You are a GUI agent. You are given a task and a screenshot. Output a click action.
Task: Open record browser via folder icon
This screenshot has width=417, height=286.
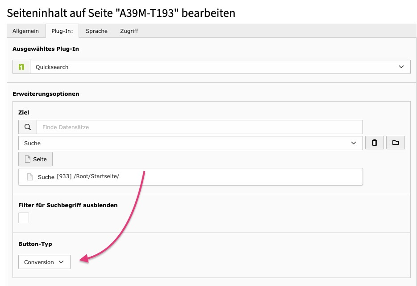(x=395, y=143)
